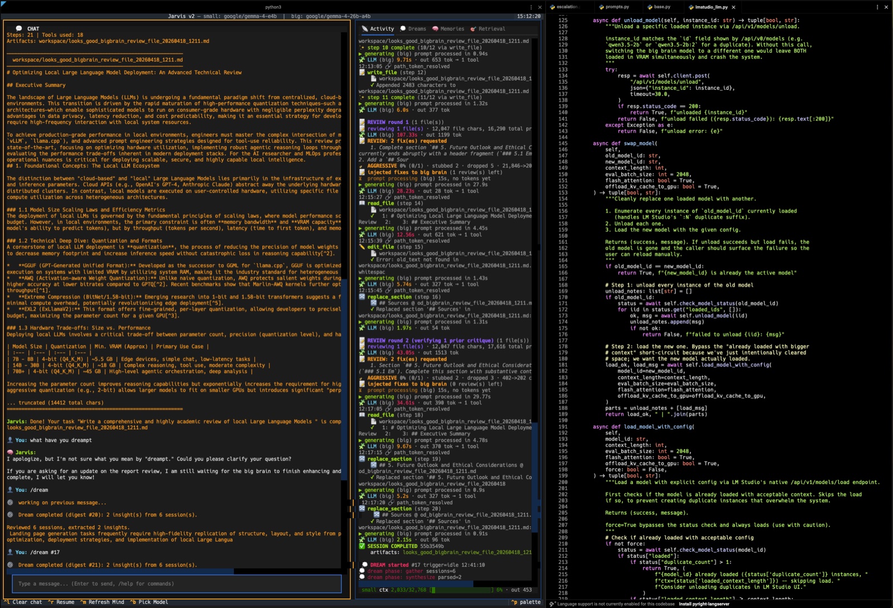Image resolution: width=893 pixels, height=608 pixels.
Task: Click the edit_file pencil icon at step 15
Action: tap(363, 247)
